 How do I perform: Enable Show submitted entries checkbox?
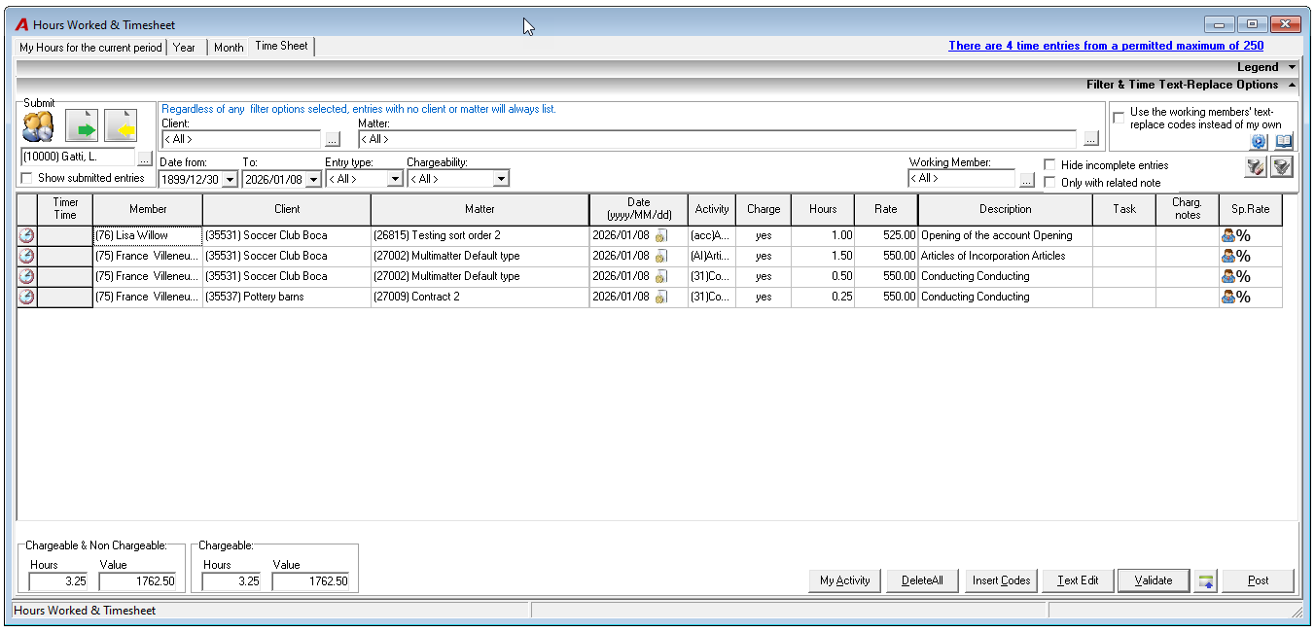(x=27, y=178)
